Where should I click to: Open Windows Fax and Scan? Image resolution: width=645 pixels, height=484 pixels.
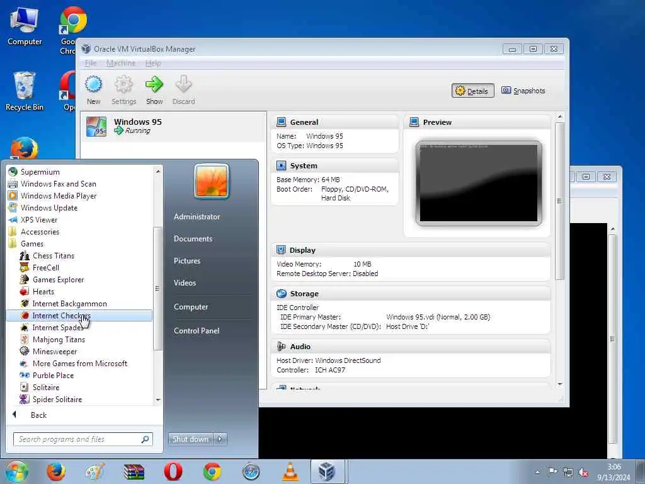point(80,183)
